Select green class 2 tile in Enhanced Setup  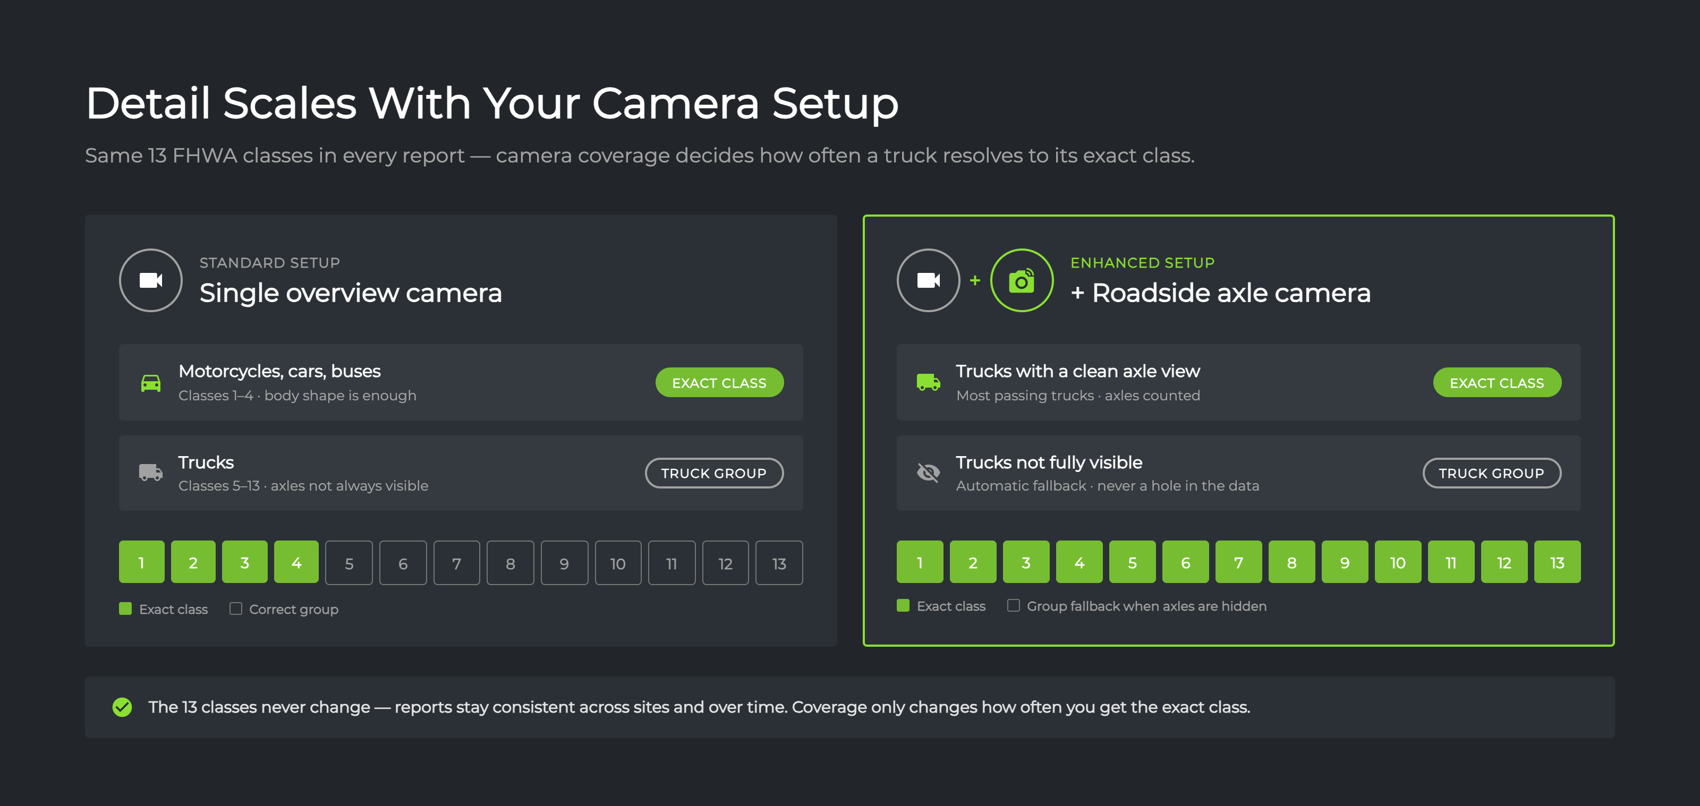973,562
